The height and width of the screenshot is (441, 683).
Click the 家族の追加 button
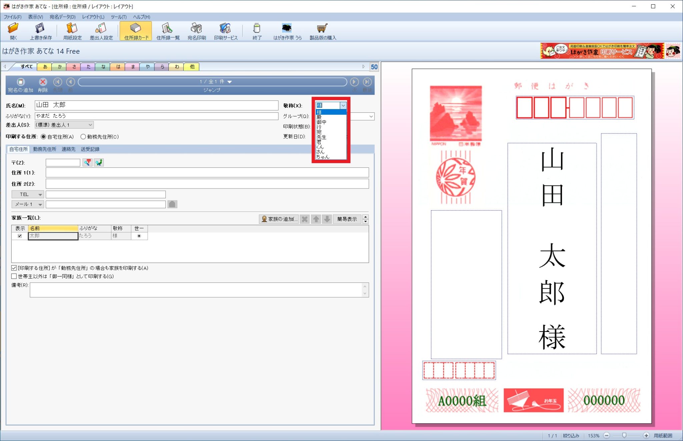pos(279,219)
